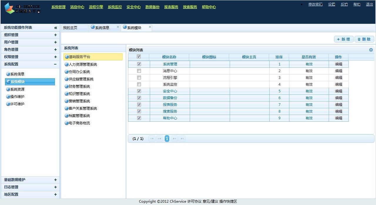Viewport: 376px width, 205px height.
Task: Click the 新增 button
Action: (x=344, y=39)
